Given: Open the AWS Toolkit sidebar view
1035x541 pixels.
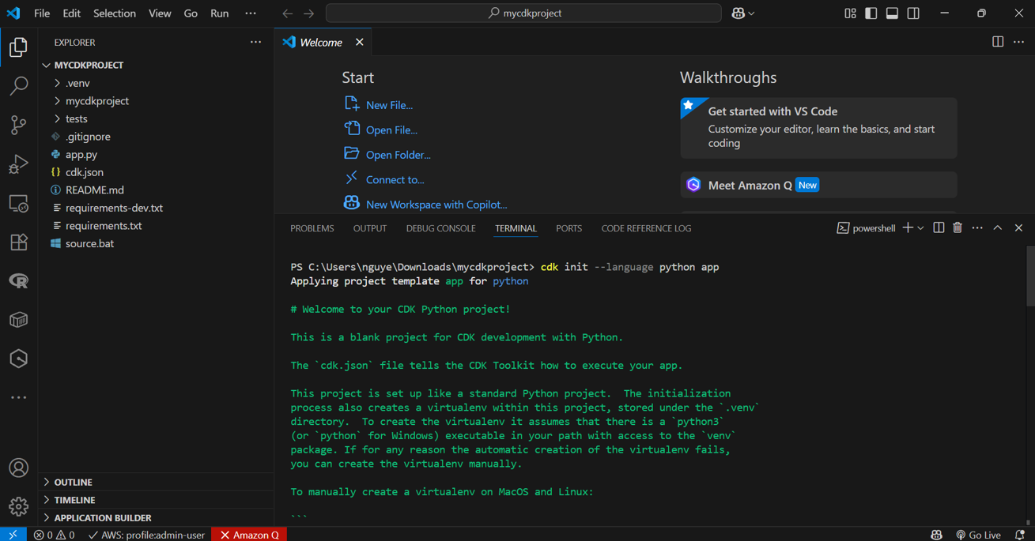Looking at the screenshot, I should 19,359.
